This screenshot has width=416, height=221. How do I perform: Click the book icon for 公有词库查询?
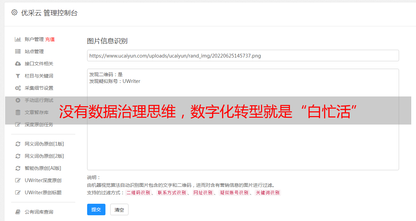18,212
